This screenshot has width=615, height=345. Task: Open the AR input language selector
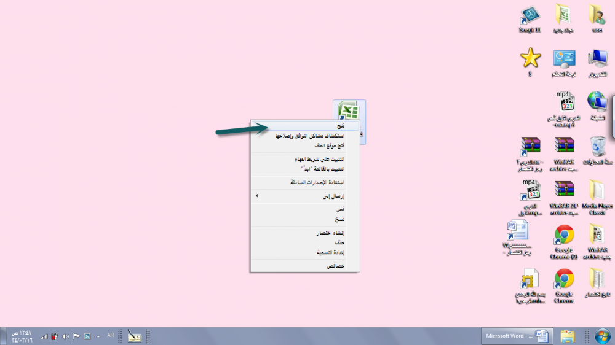(x=111, y=336)
